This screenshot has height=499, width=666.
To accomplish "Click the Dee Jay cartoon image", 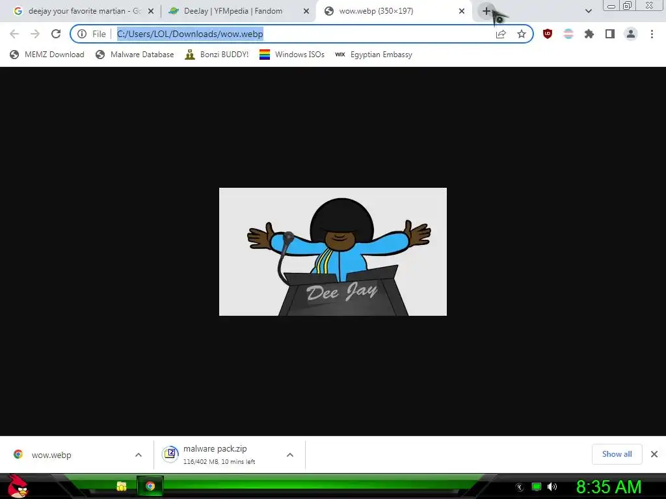I will coord(332,251).
